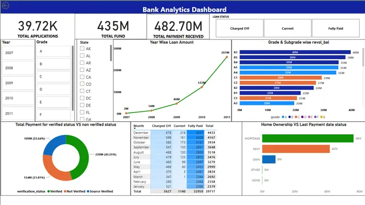Screen dimensions: 365x205
Task: Click Verified legend color marker
Action: 48,191
